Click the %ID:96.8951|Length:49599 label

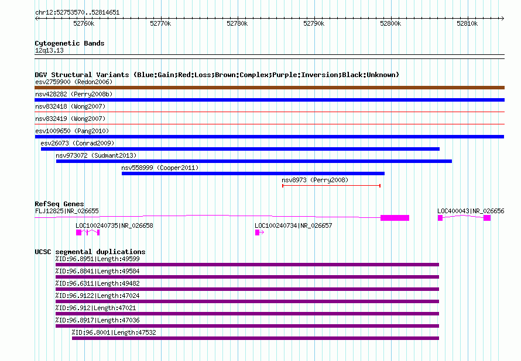click(x=97, y=259)
